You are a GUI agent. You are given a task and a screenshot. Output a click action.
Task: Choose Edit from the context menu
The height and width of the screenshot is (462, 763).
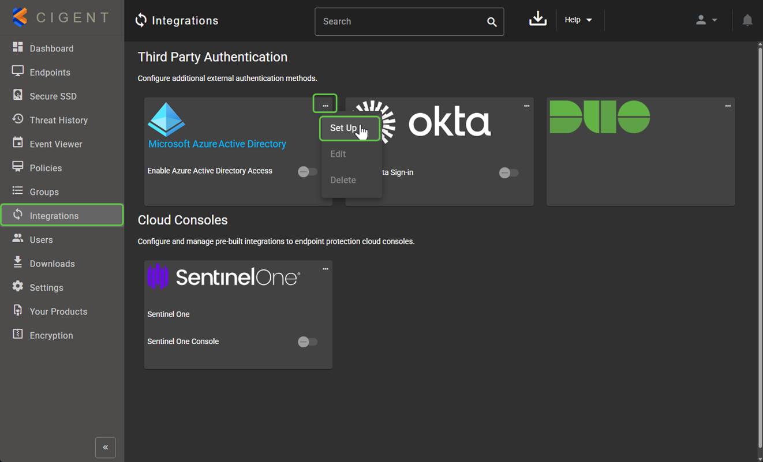point(351,154)
